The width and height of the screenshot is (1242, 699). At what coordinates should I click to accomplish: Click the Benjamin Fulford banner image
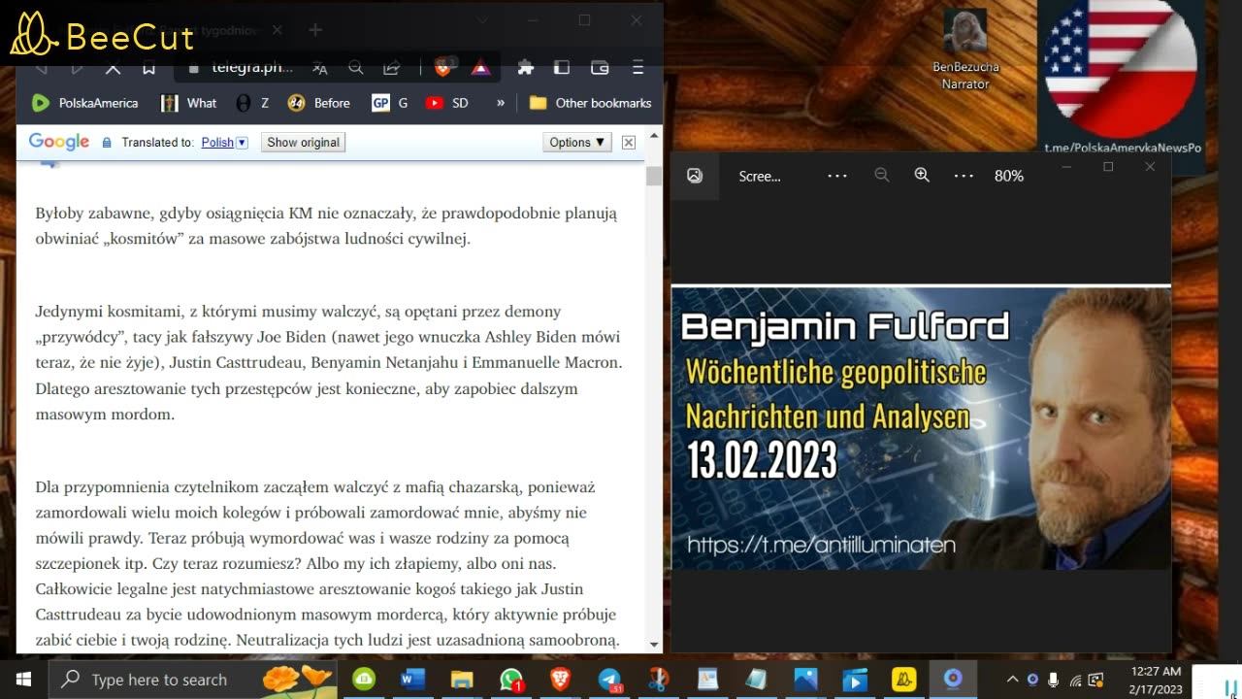coord(921,427)
